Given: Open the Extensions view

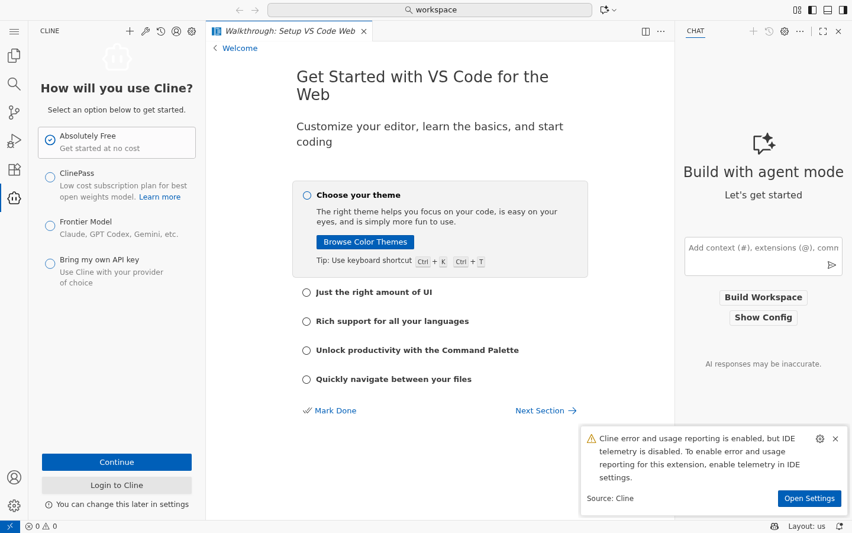Looking at the screenshot, I should pos(14,169).
